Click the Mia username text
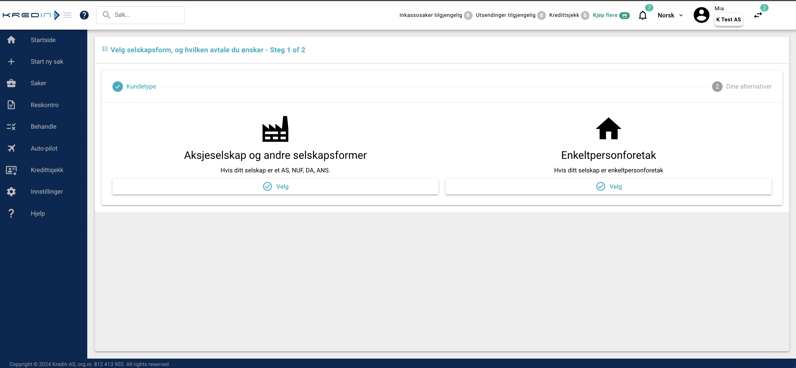The width and height of the screenshot is (796, 368). (x=719, y=8)
